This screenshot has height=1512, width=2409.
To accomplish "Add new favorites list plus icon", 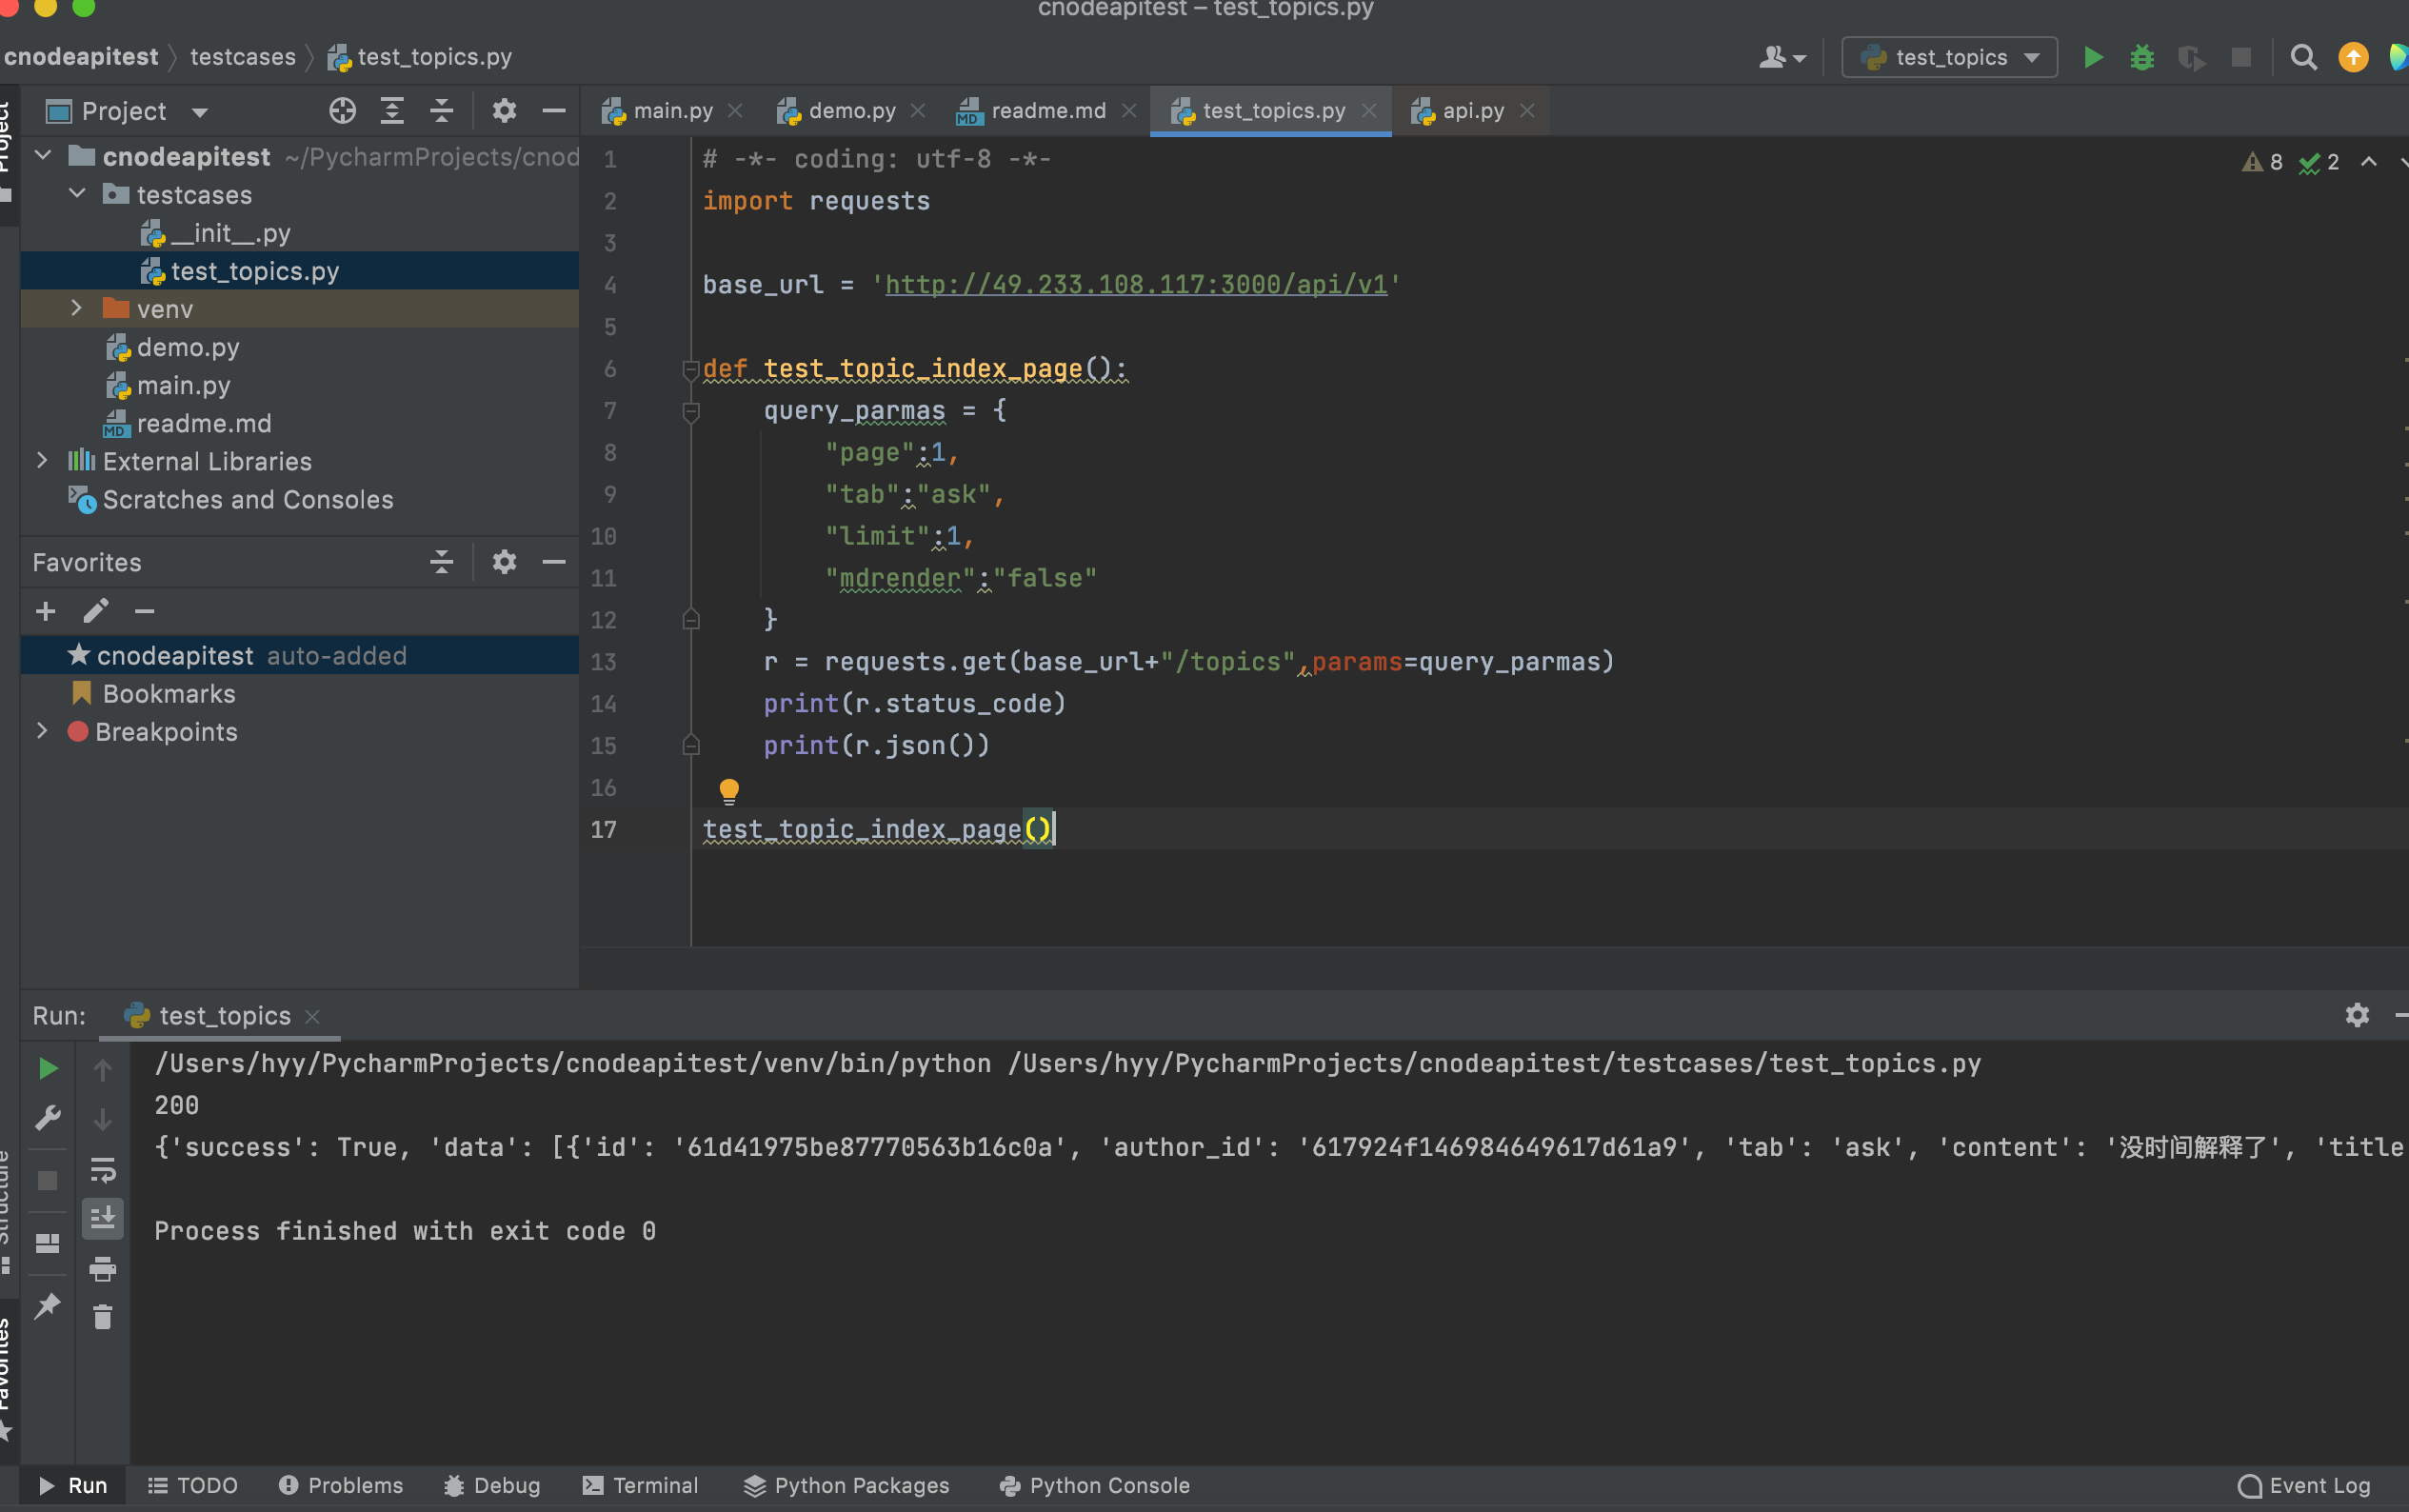I will point(46,611).
